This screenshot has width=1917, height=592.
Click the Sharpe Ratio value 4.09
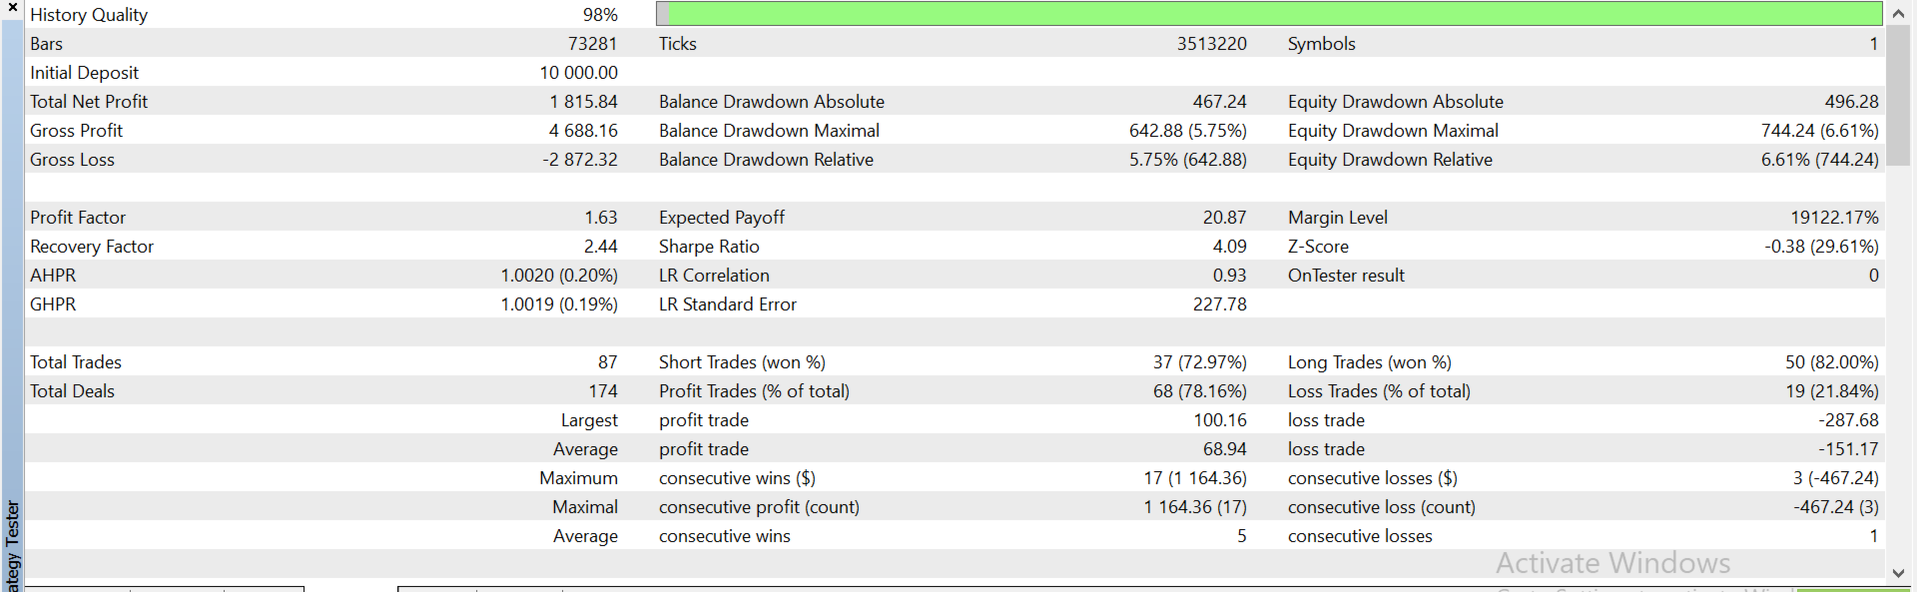pos(1229,247)
